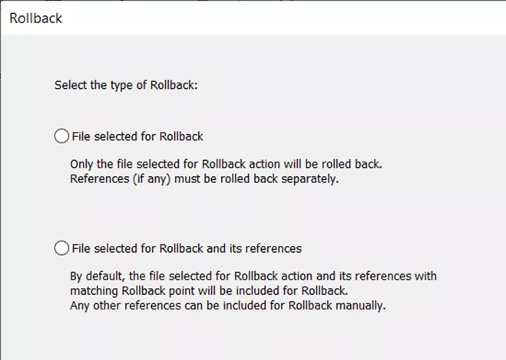Click the empty circle beside the 'and its references' option
The width and height of the screenshot is (506, 360).
61,248
